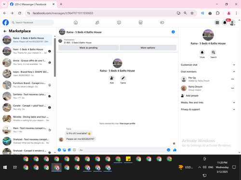This screenshot has height=180, width=241.
Task: Choose a GIF from the composer
Action: pyautogui.click(x=74, y=150)
